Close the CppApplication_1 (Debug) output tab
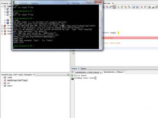 124,72
